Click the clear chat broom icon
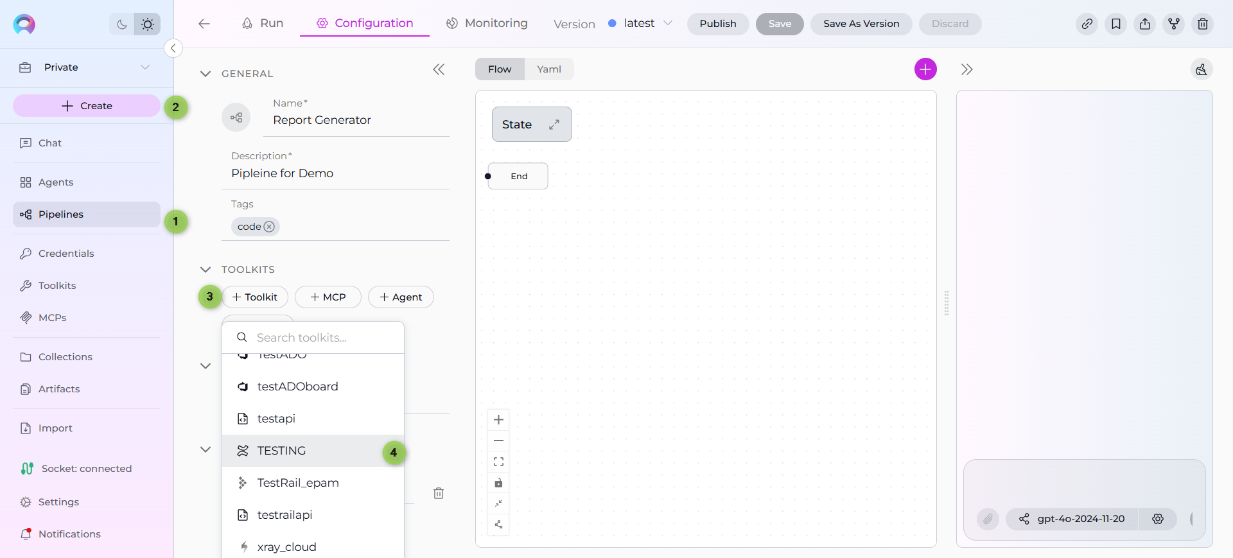 1201,69
